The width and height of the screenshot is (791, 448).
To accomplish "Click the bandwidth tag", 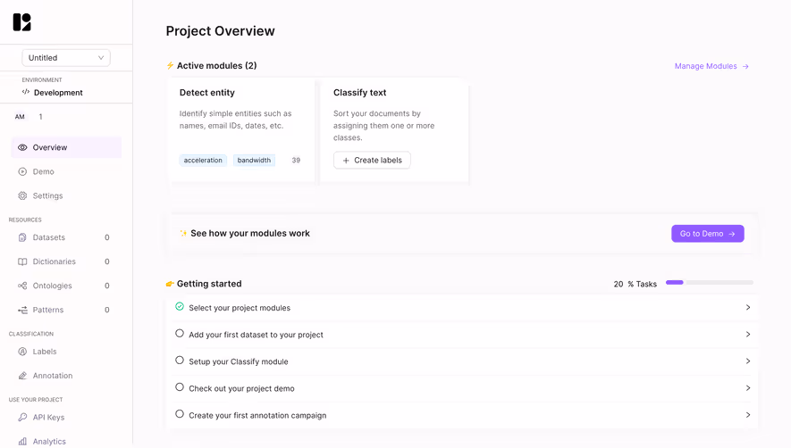I will pyautogui.click(x=254, y=161).
